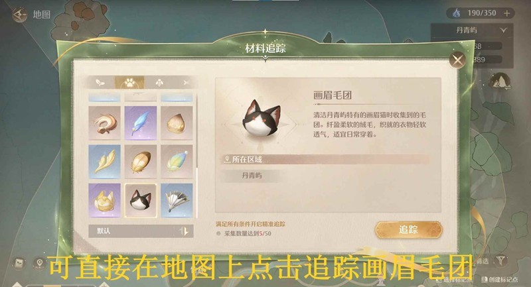Select the golden feather on blue tile
This screenshot has height=287, width=531.
pyautogui.click(x=104, y=162)
